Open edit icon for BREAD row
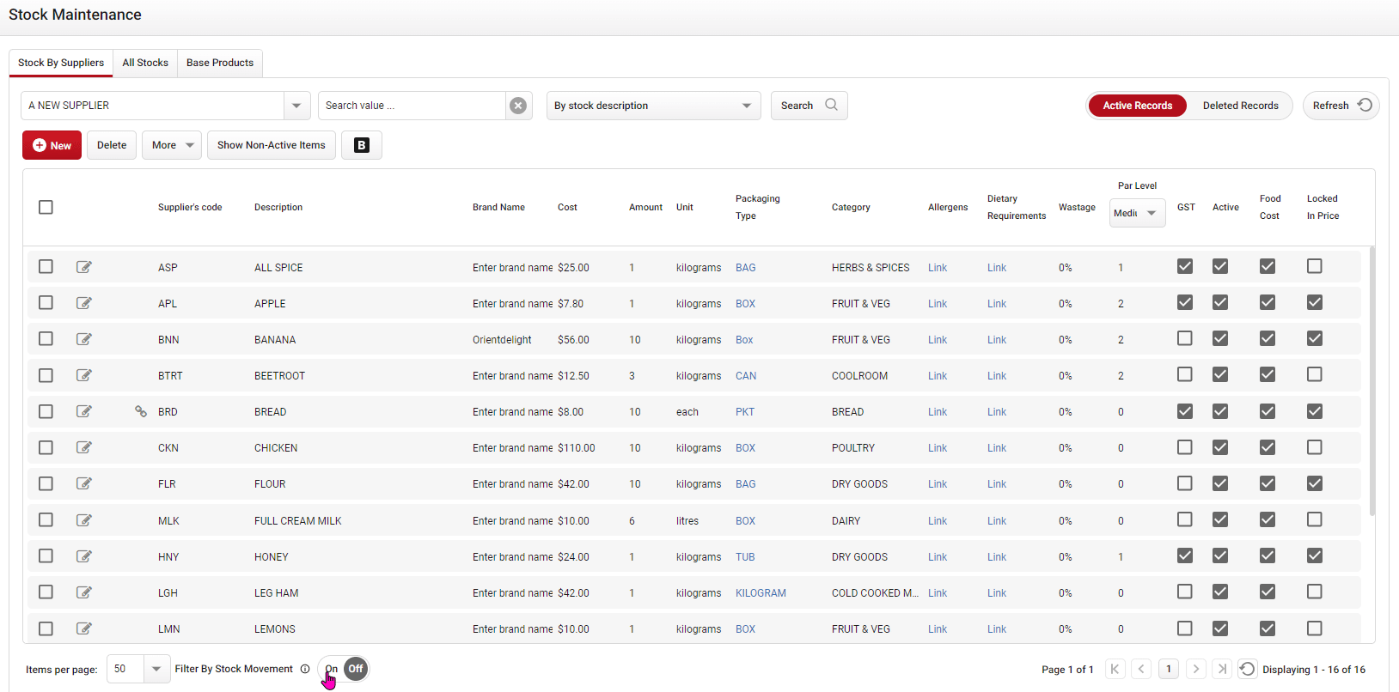This screenshot has height=692, width=1399. click(x=84, y=411)
